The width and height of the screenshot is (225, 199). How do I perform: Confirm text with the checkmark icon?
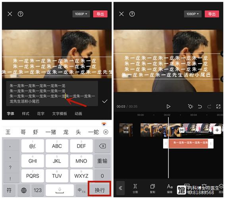(105, 101)
